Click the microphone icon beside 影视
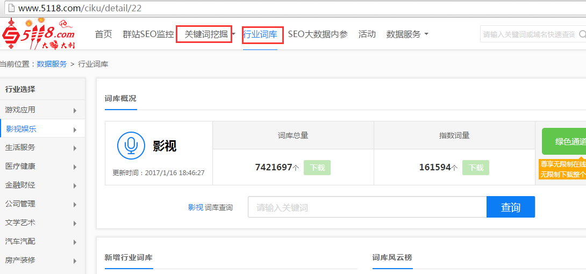 (x=131, y=146)
